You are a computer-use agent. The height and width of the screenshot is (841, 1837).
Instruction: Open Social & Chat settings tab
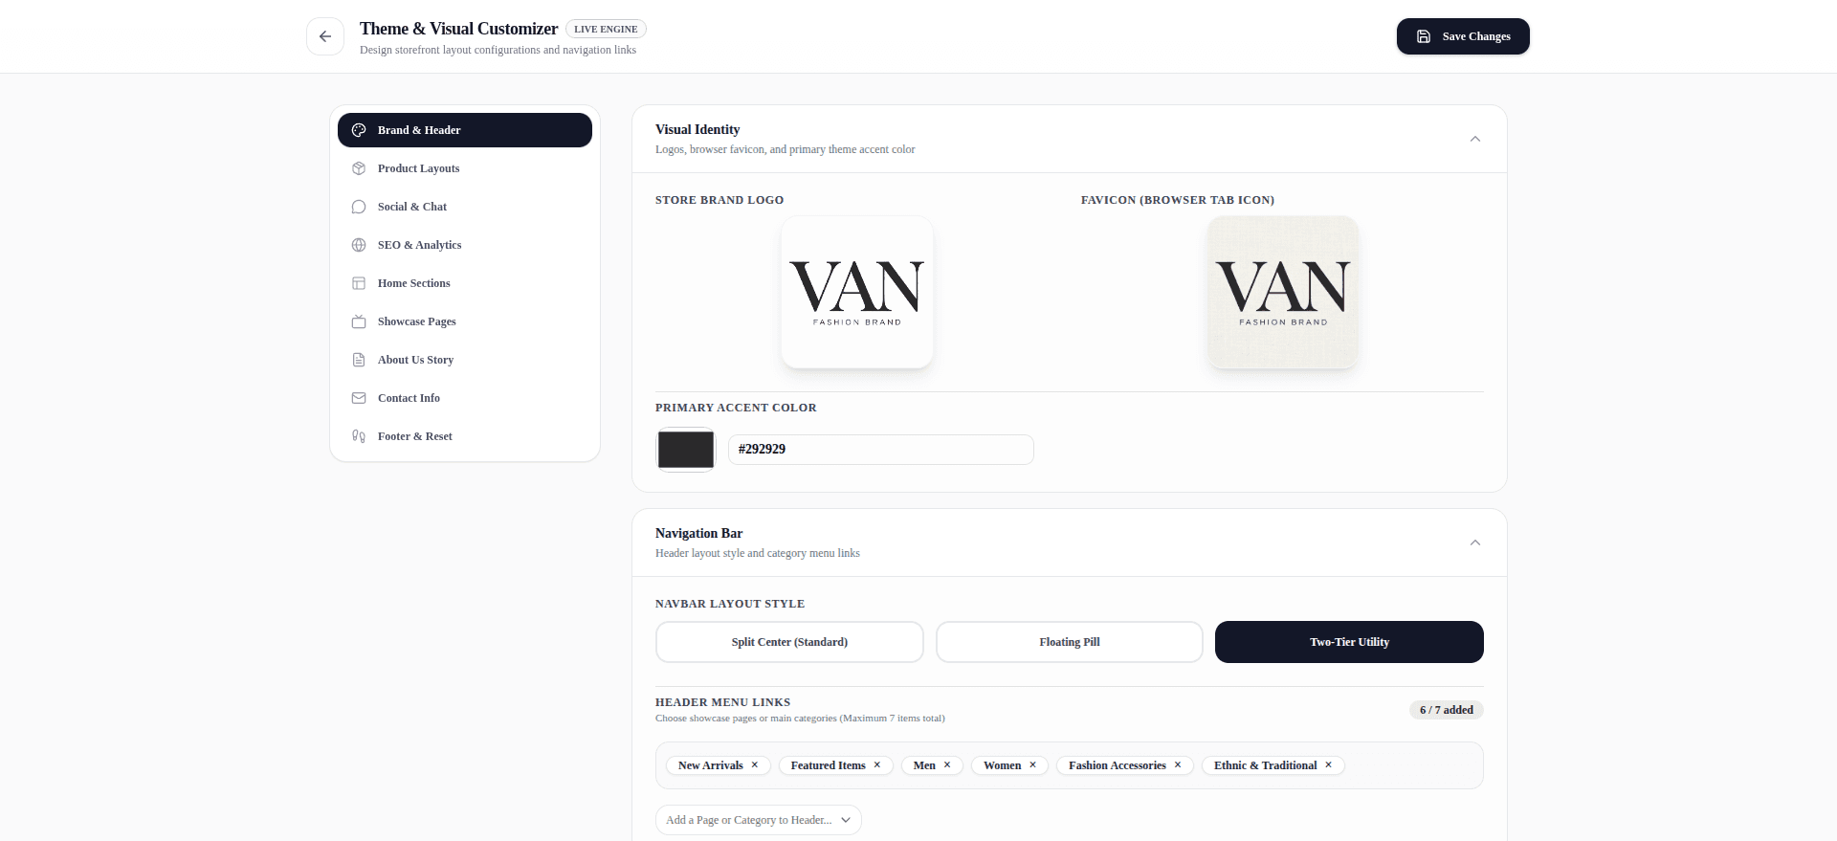pyautogui.click(x=465, y=207)
